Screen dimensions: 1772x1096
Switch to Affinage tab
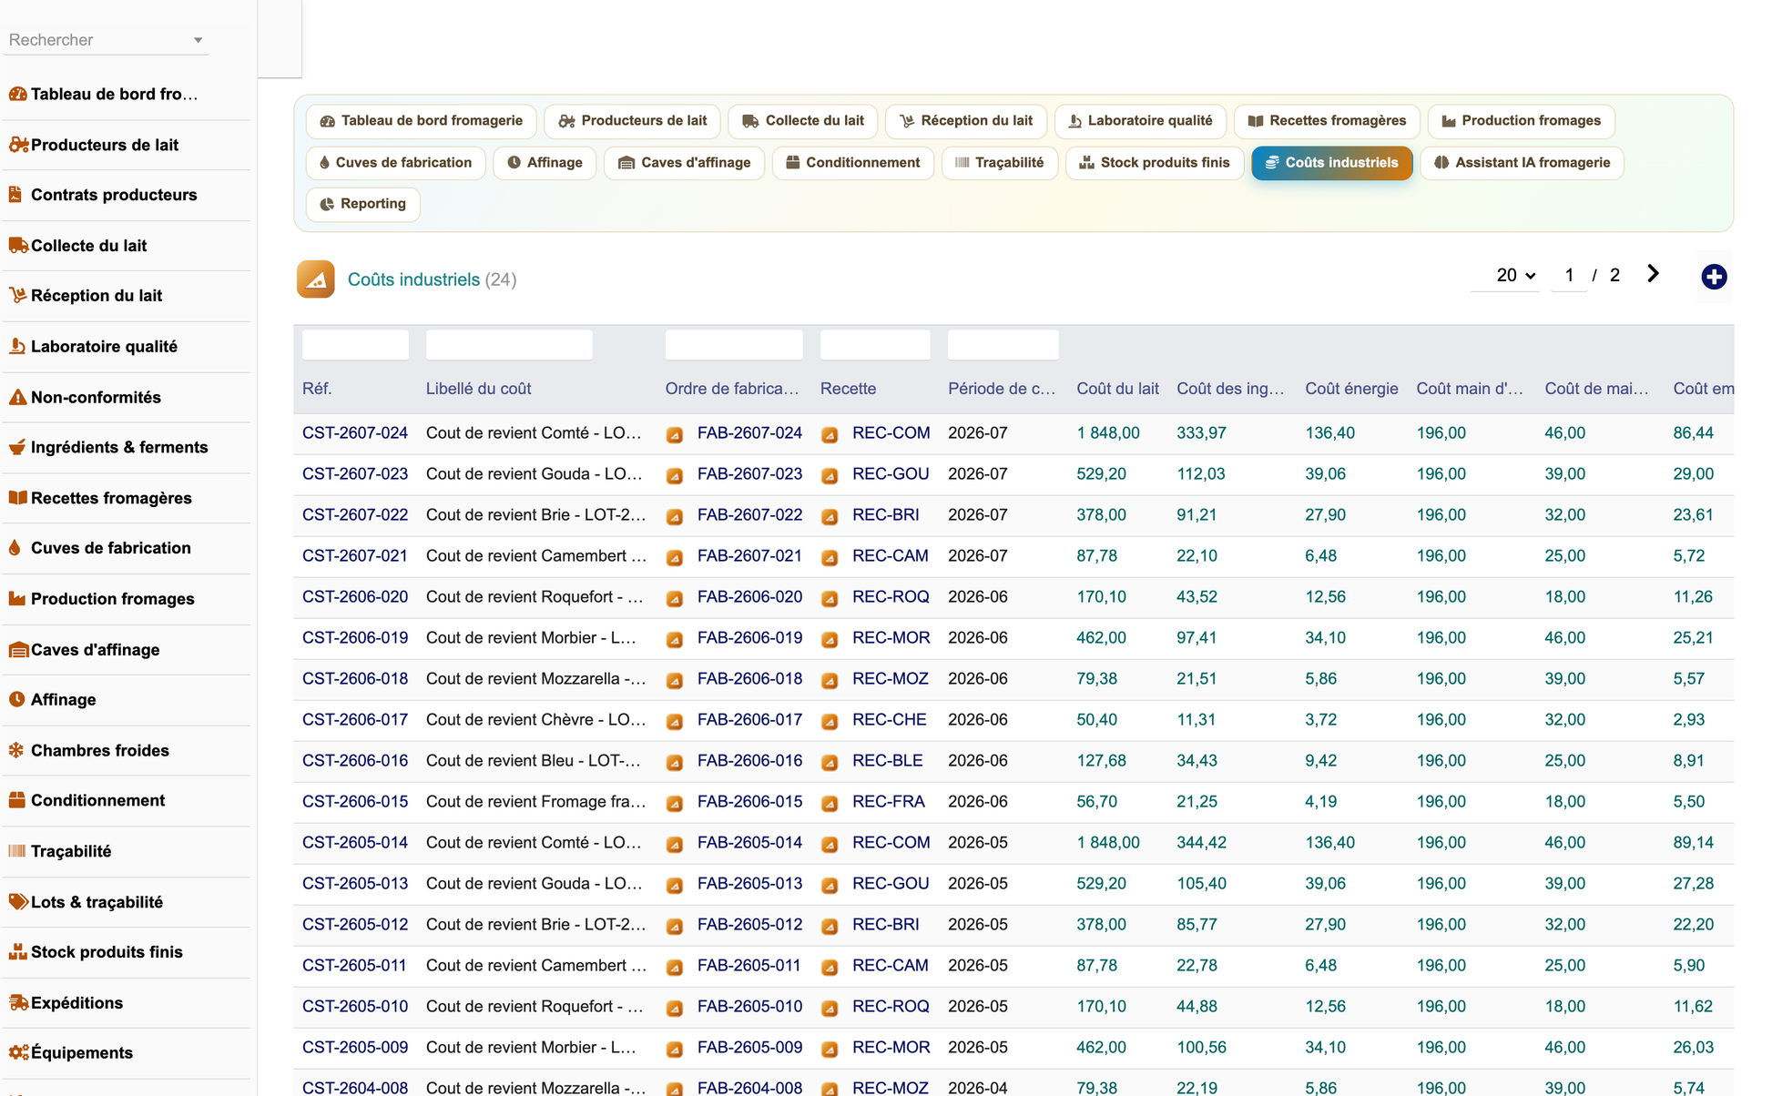[x=545, y=163]
